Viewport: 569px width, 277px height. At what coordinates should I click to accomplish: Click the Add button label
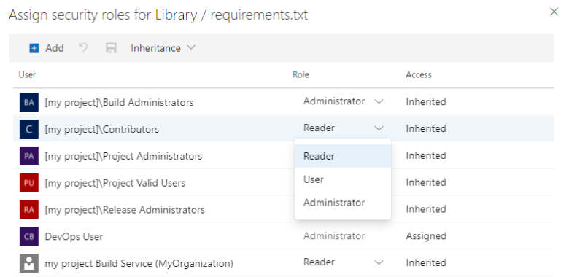[x=55, y=48]
